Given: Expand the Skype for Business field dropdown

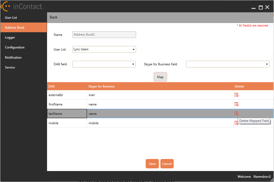Looking at the screenshot, I should (x=228, y=64).
